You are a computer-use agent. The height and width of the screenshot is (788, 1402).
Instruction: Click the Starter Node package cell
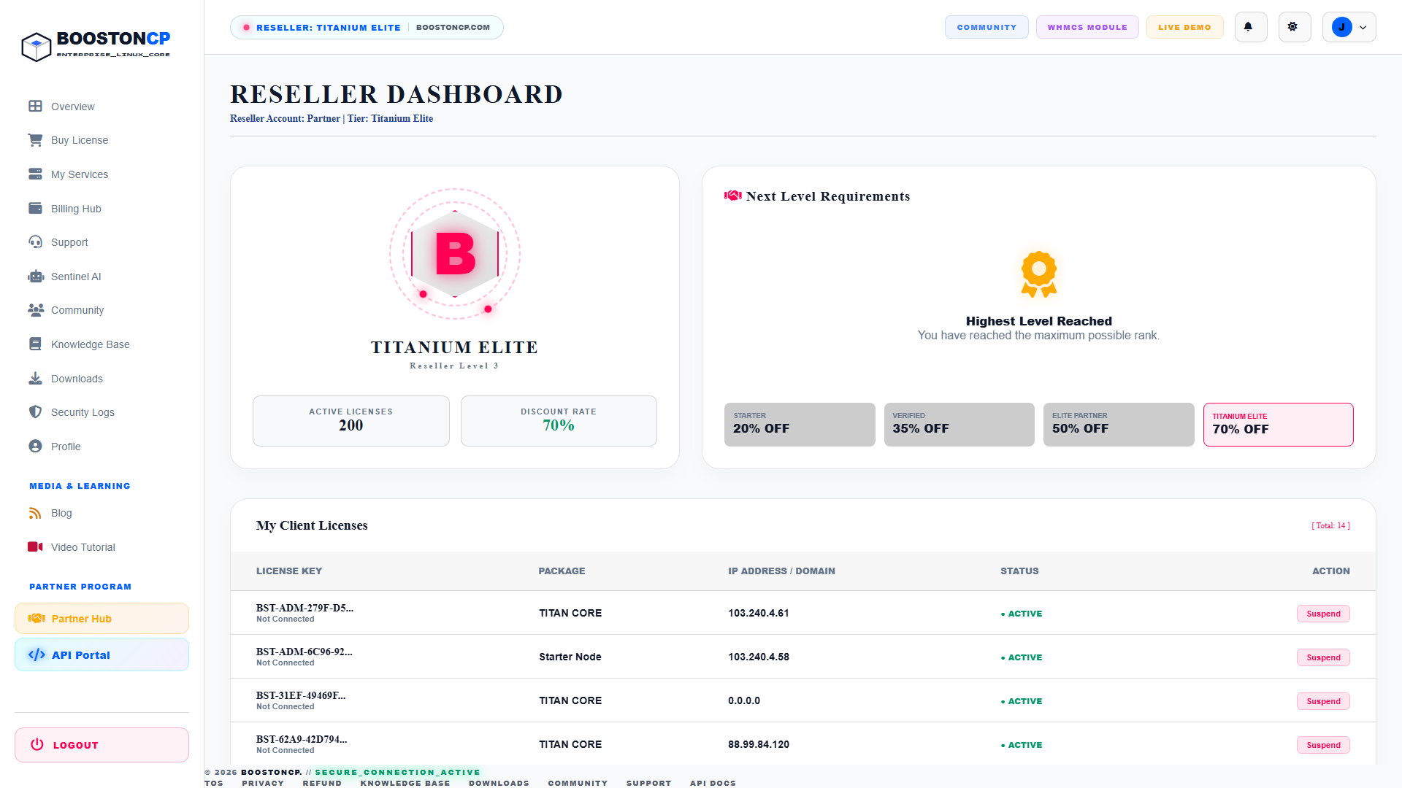click(570, 657)
